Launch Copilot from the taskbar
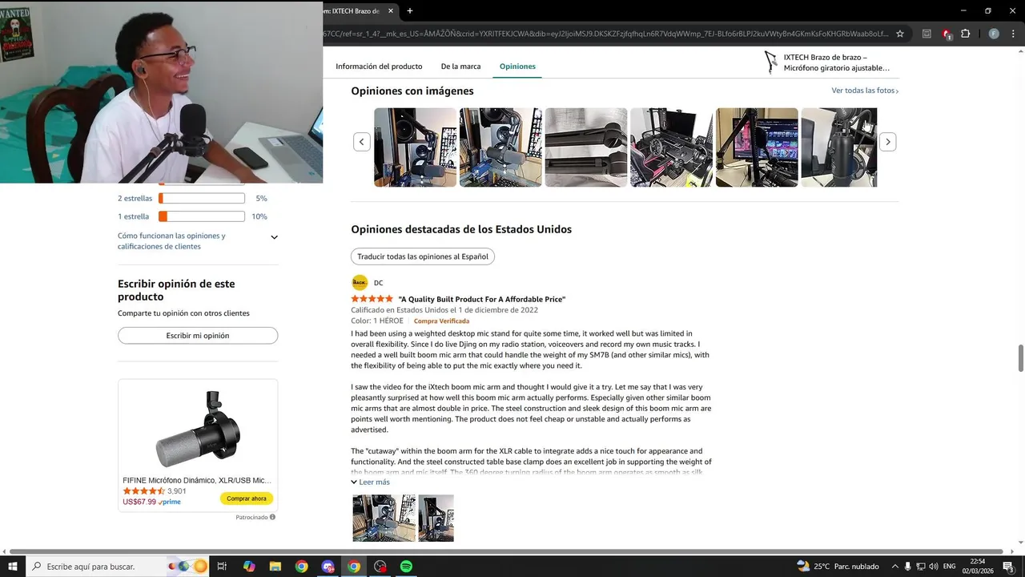Image resolution: width=1025 pixels, height=577 pixels. [x=249, y=567]
